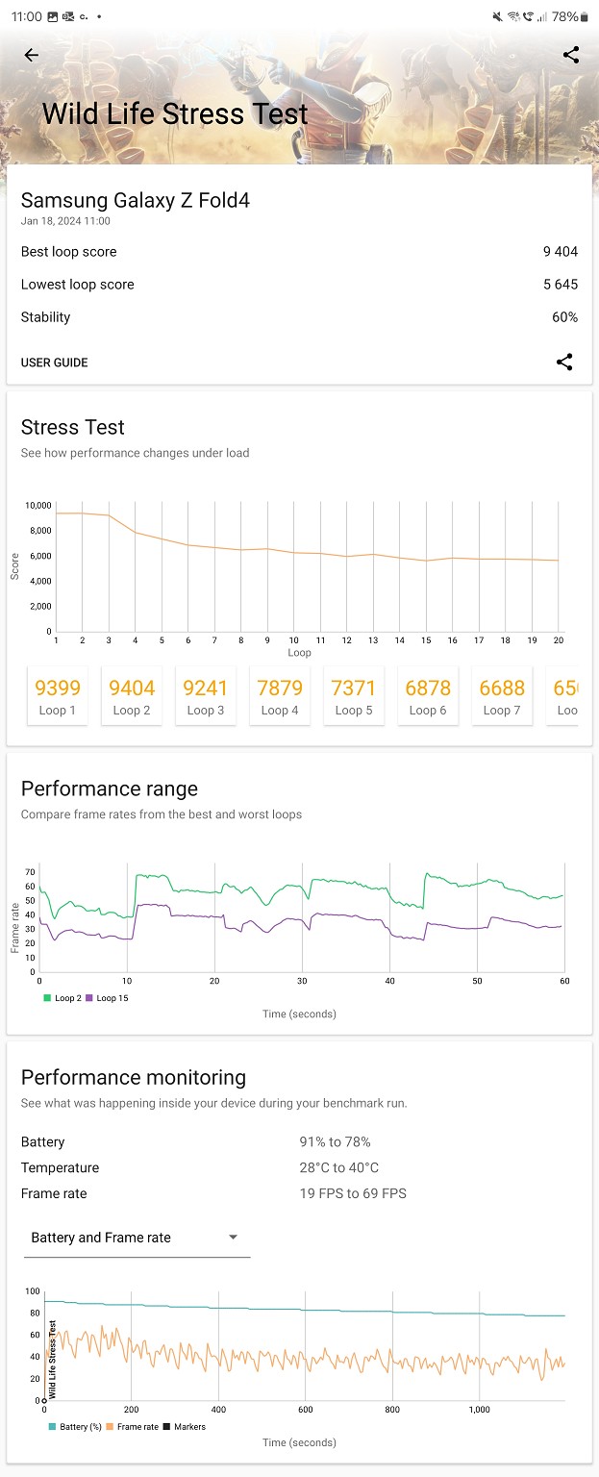
Task: Select the Loop 6 score card
Action: pyautogui.click(x=428, y=696)
